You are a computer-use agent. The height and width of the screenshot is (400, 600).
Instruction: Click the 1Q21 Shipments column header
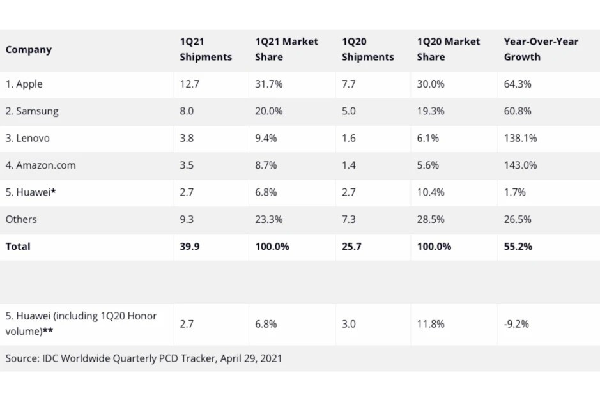point(206,50)
